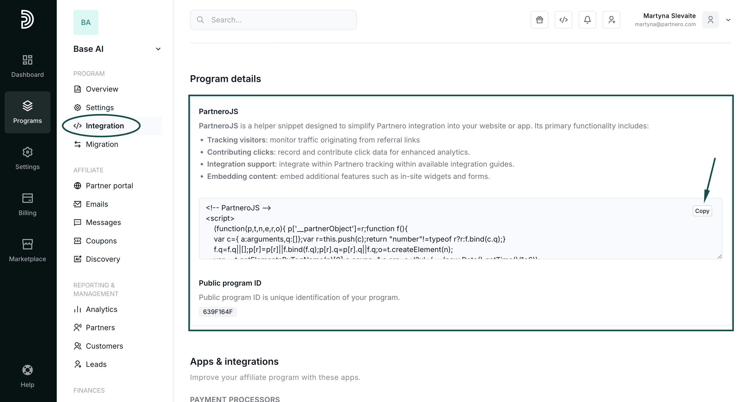Screen dimensions: 746x402
Task: Open notifications bell
Action: (587, 20)
